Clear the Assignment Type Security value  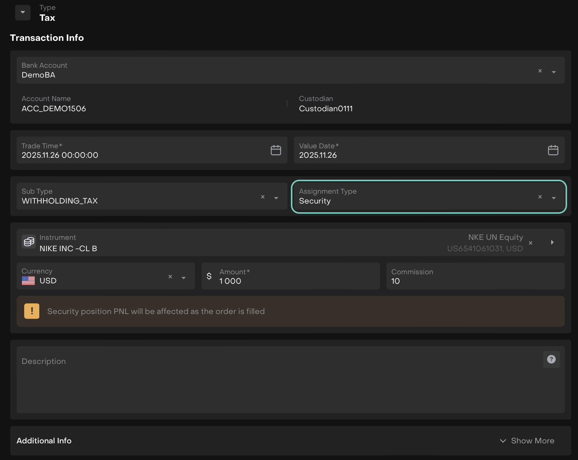point(540,197)
